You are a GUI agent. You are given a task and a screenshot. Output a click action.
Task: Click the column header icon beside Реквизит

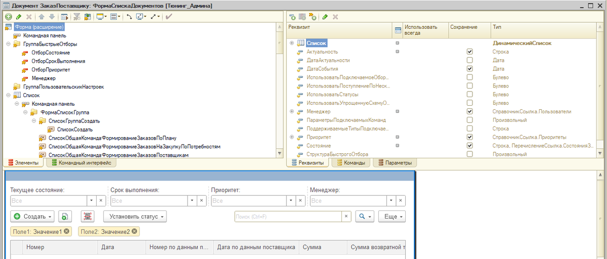pos(398,30)
